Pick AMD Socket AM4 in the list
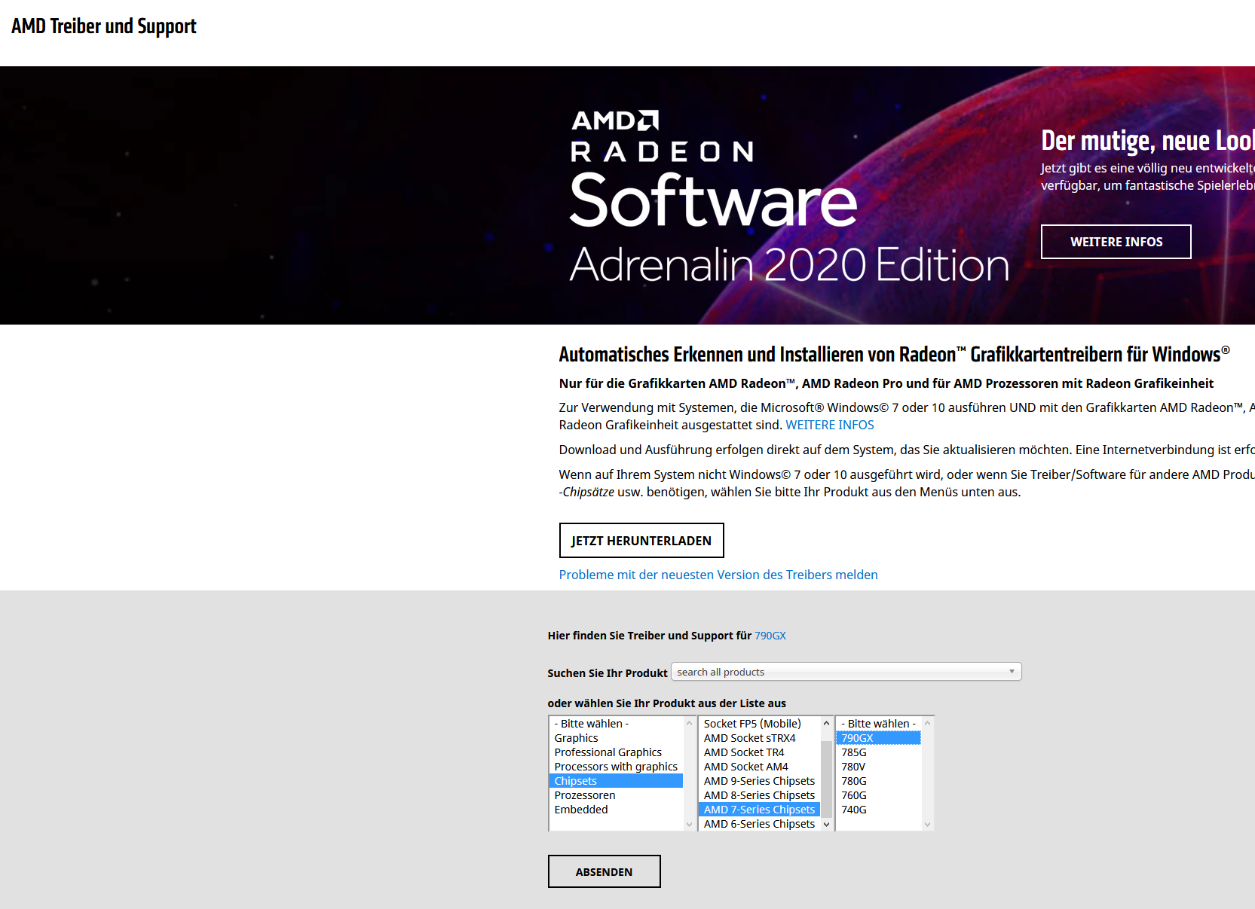This screenshot has width=1255, height=909. click(x=760, y=767)
